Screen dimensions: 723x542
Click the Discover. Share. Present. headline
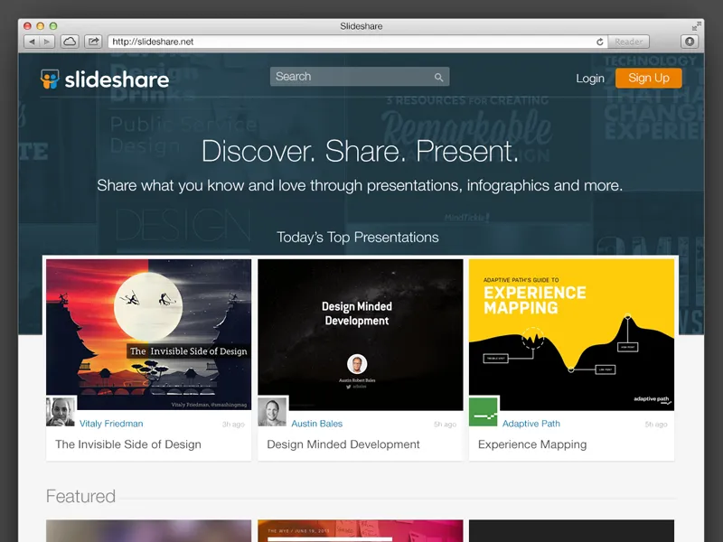(x=360, y=151)
